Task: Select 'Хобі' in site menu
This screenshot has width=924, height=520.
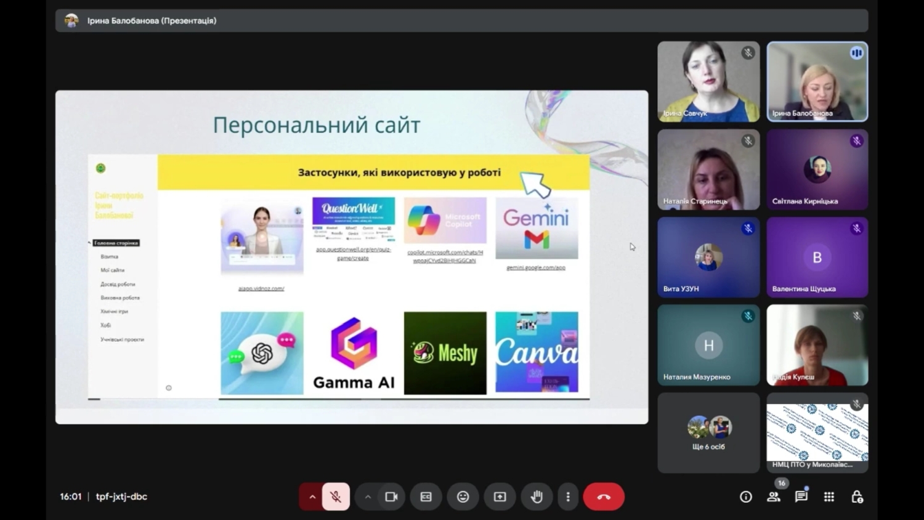Action: pos(106,325)
